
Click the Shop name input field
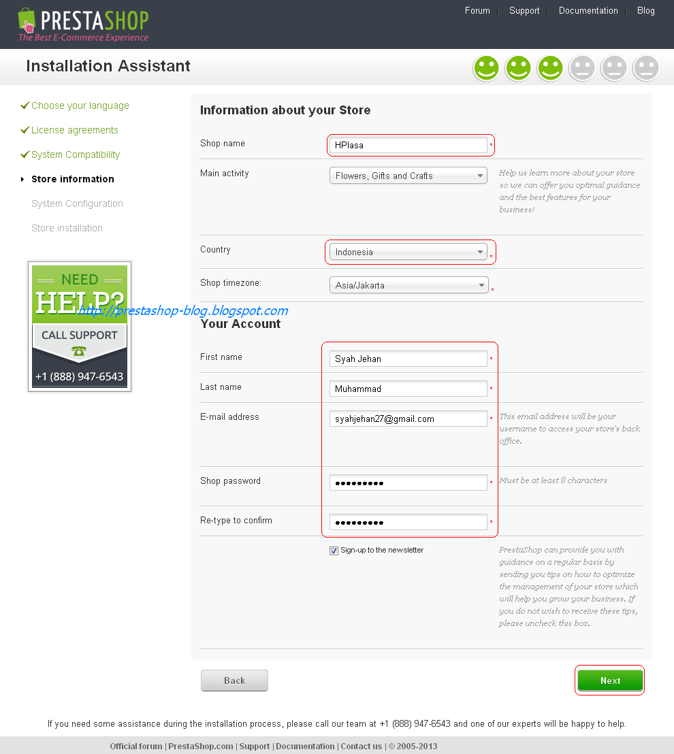[x=408, y=145]
